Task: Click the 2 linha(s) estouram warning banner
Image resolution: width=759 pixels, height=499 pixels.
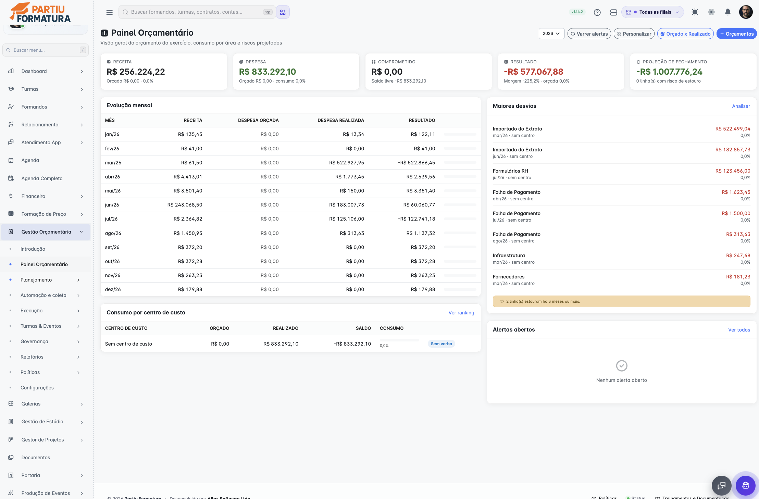Action: point(621,301)
